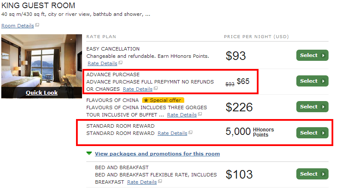Click popup icon next to Room Details
338x191 pixels.
coord(37,25)
